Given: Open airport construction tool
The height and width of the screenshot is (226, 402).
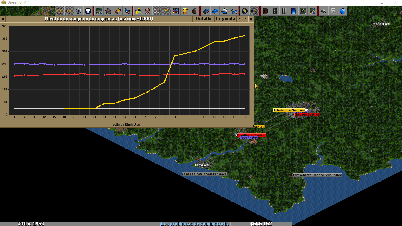Looking at the screenshot, I should pyautogui.click(x=303, y=11).
